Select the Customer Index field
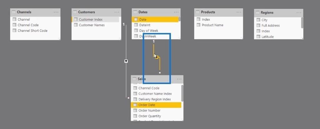Screen dimensions: 320x129 coord(95,19)
